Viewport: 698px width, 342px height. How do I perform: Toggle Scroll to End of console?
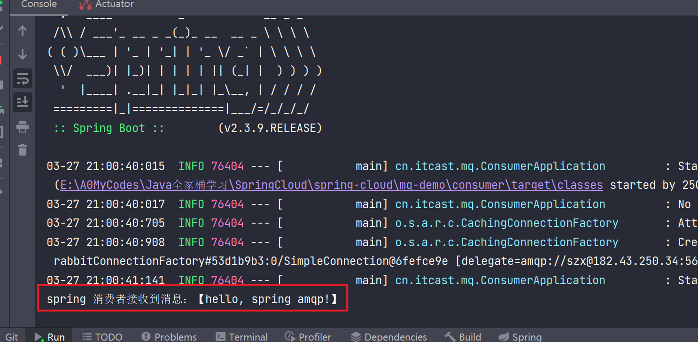[23, 102]
